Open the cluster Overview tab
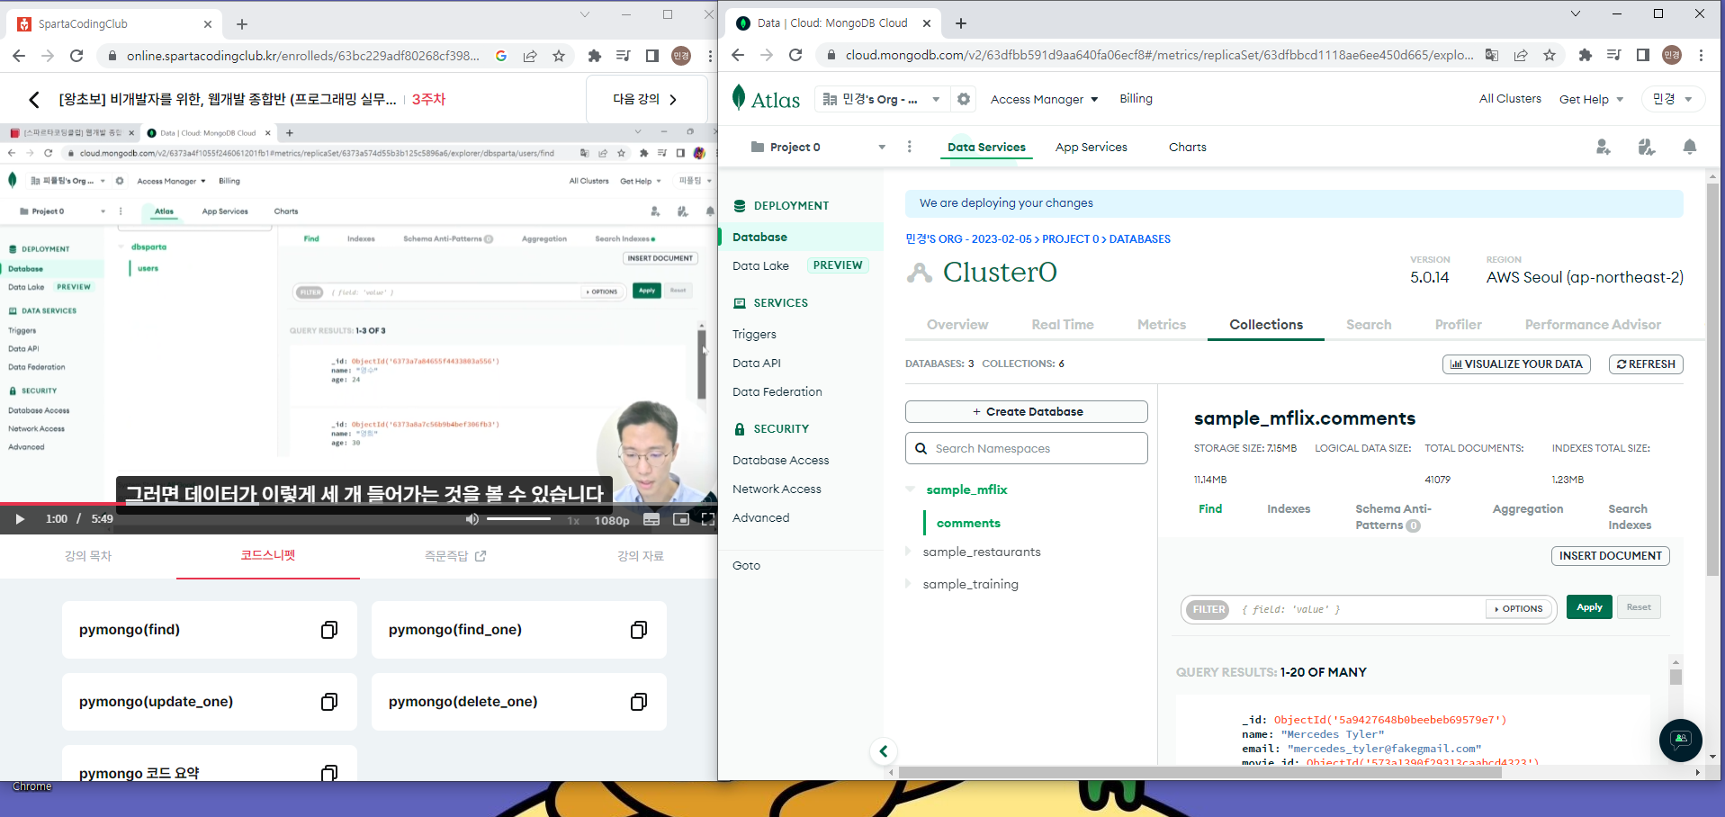This screenshot has height=817, width=1725. pos(957,325)
